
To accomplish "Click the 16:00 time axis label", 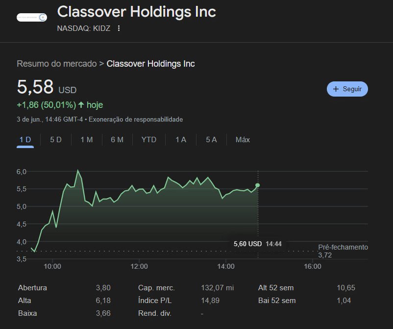I will [x=313, y=266].
